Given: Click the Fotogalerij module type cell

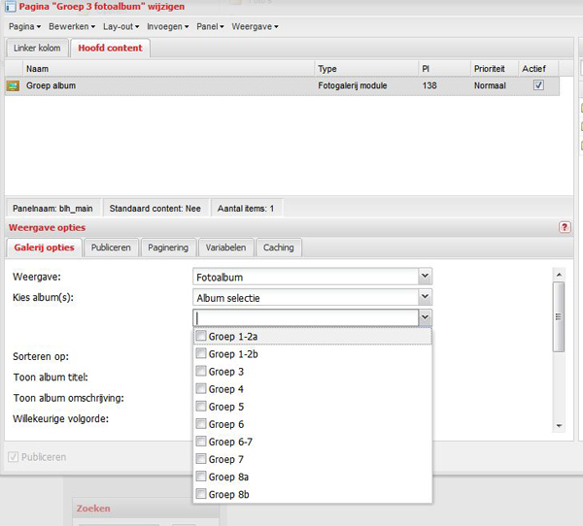Looking at the screenshot, I should pyautogui.click(x=353, y=85).
